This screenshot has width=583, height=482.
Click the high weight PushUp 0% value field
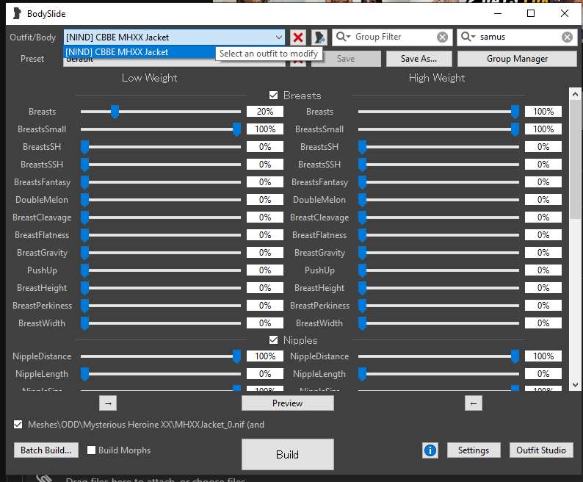coord(543,270)
